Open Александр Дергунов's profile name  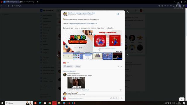(73, 74)
